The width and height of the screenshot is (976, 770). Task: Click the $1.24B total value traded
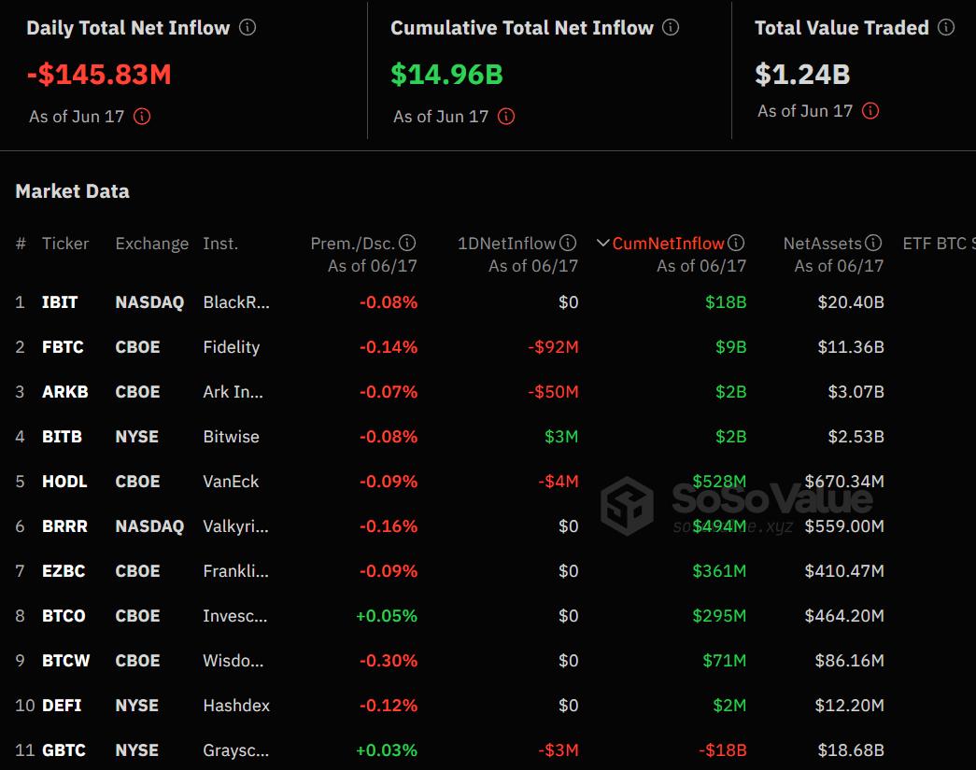pos(802,75)
